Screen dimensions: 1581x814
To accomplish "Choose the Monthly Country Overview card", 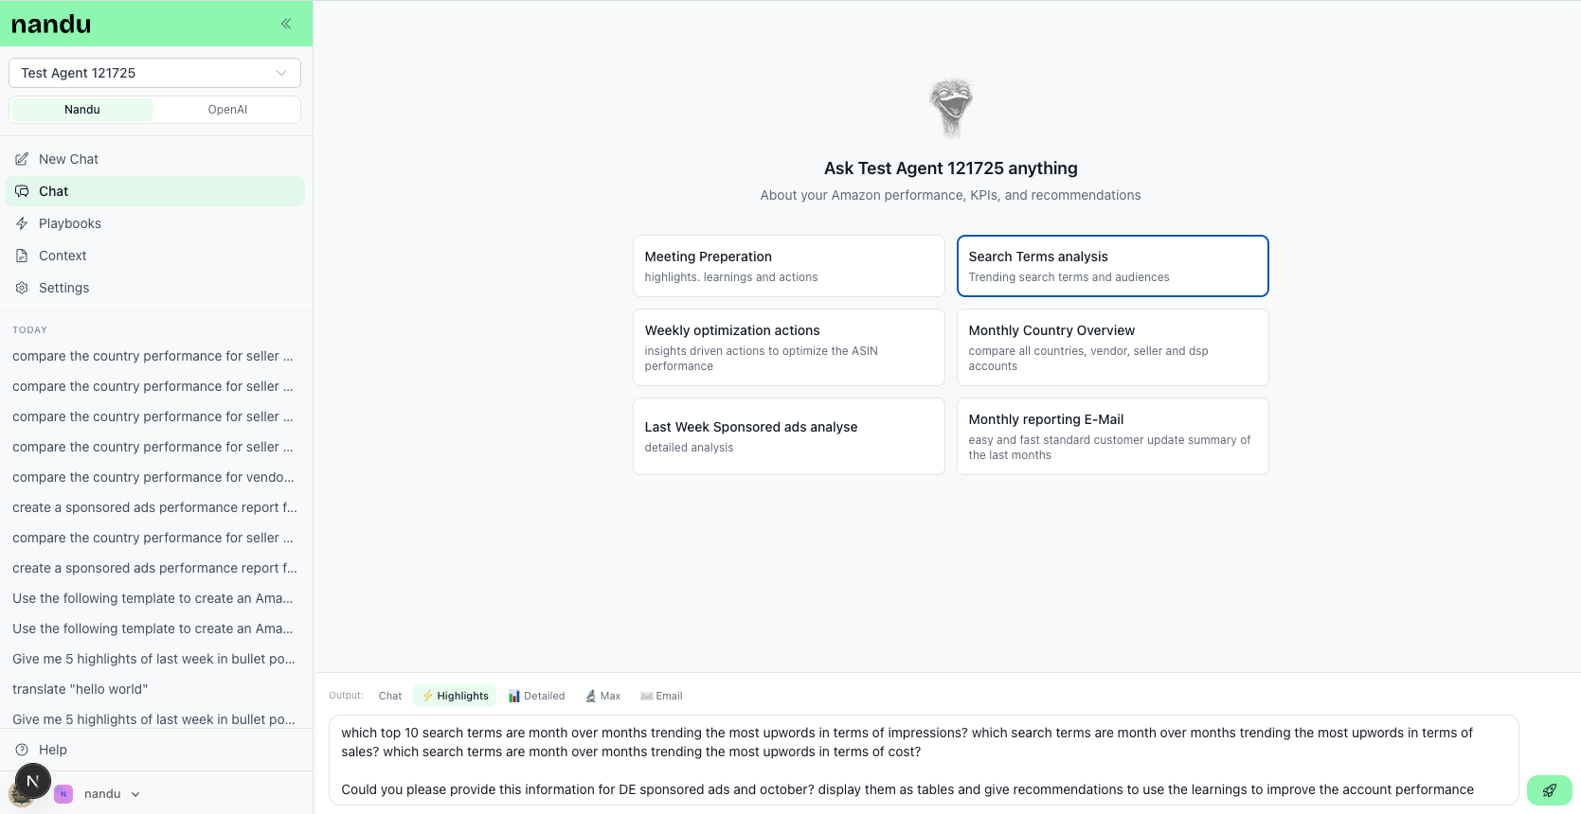I will (x=1112, y=347).
